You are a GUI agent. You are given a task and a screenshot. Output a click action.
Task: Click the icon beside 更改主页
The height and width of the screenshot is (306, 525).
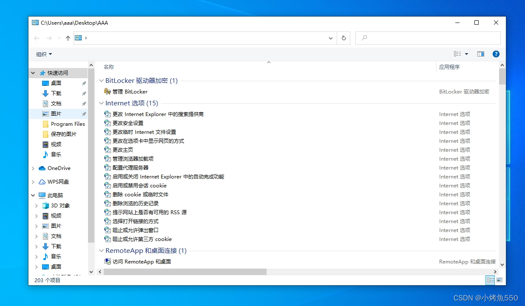[x=108, y=150]
